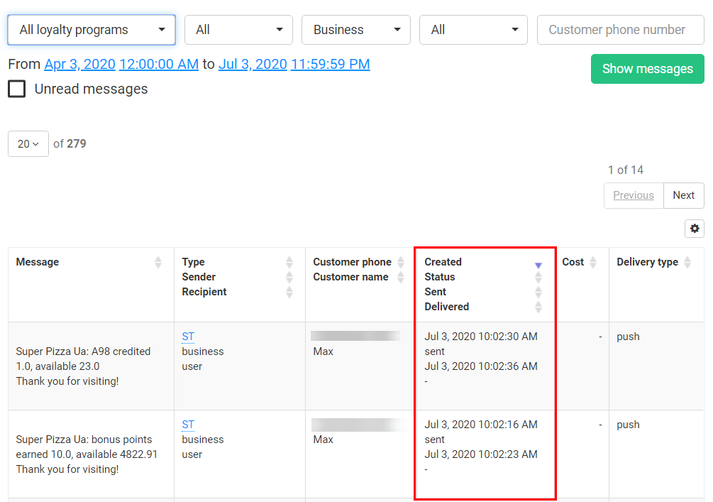
Task: Open the table settings gear icon
Action: [x=694, y=229]
